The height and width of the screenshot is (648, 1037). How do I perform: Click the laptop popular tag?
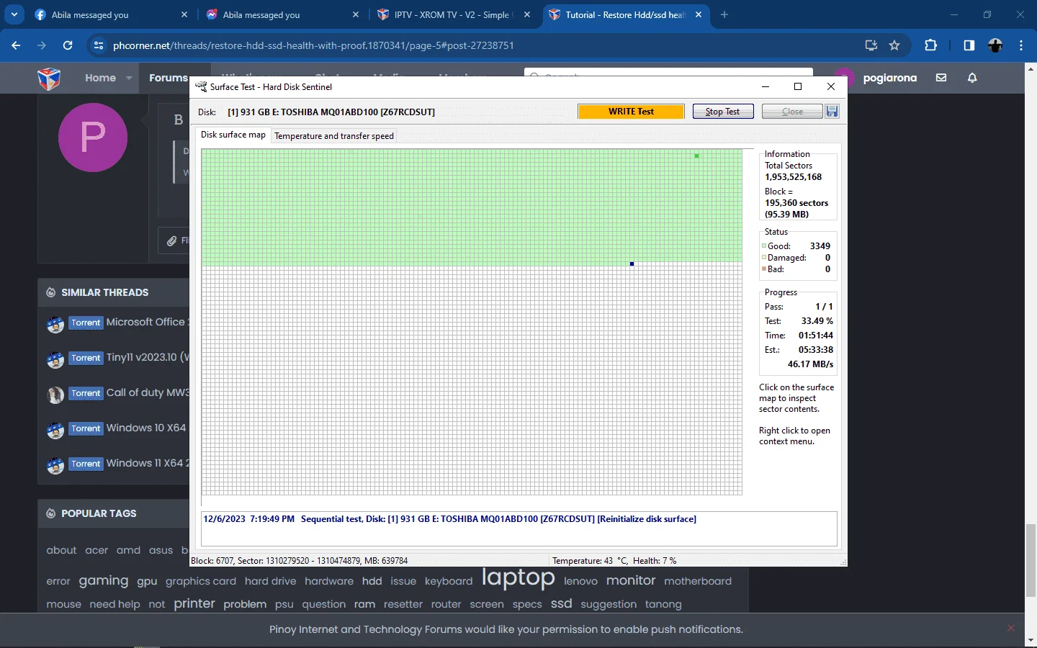(x=518, y=577)
